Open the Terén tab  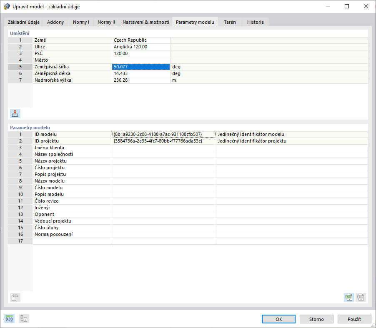click(x=230, y=22)
